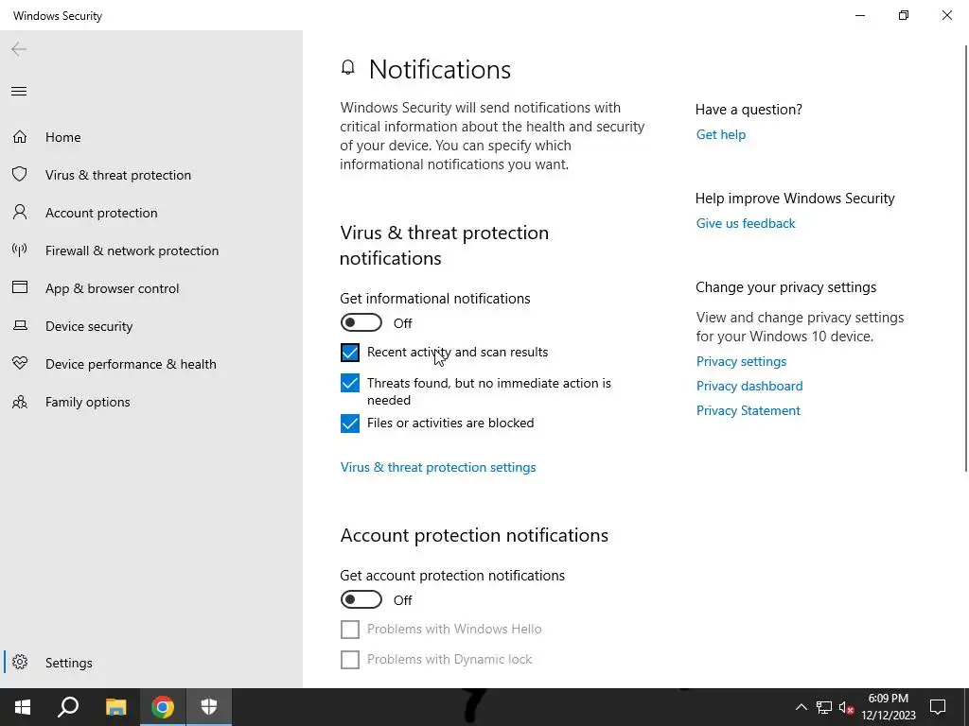Screen dimensions: 969x726
Task: Click the muted volume tray icon
Action: [846, 707]
